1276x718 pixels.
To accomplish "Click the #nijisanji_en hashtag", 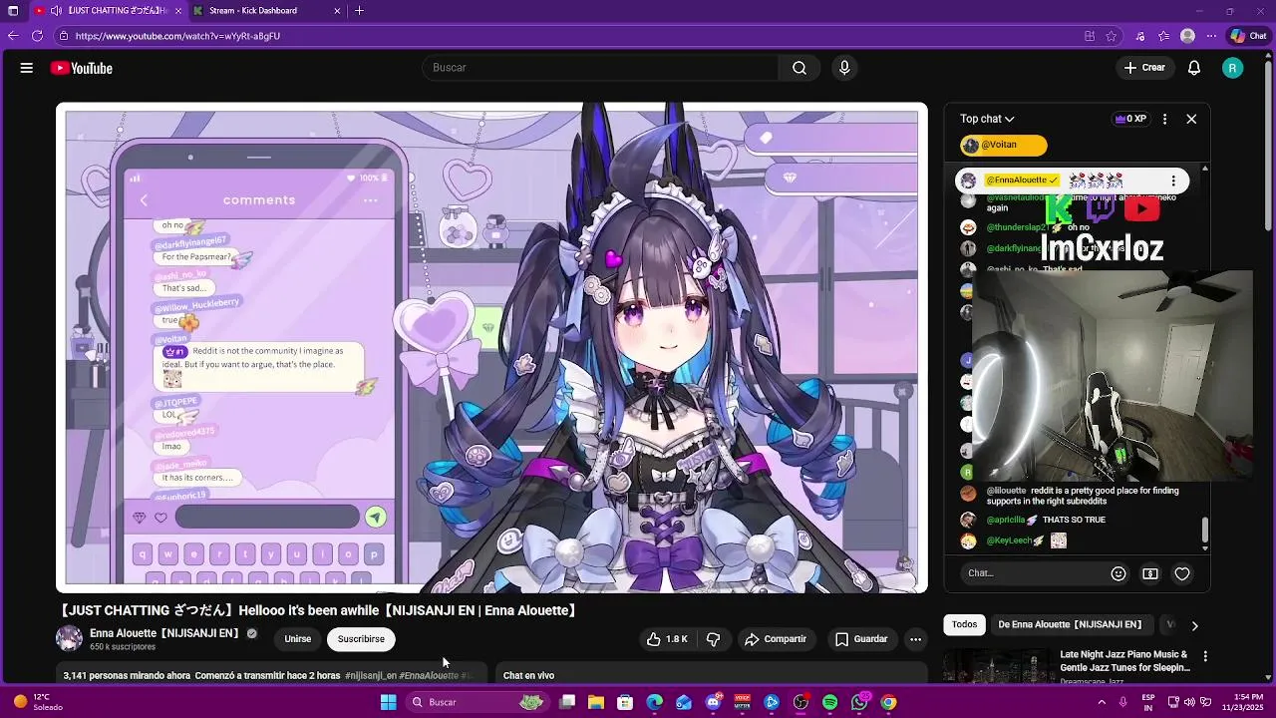I will pyautogui.click(x=371, y=676).
